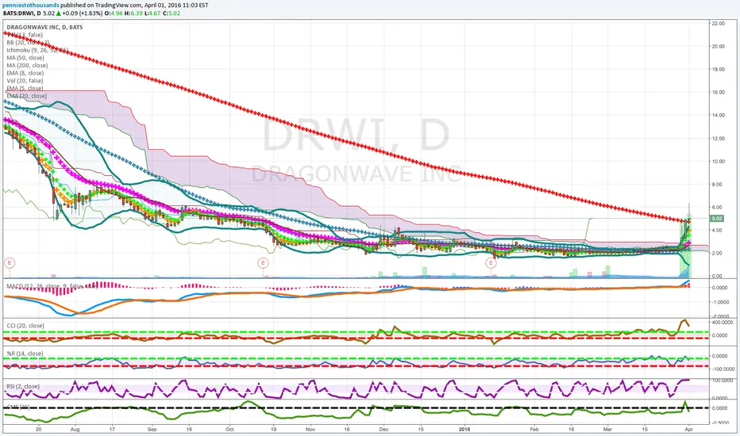Select the 'BB (20, close, 2)' indicator label
740x436 pixels.
coord(28,43)
